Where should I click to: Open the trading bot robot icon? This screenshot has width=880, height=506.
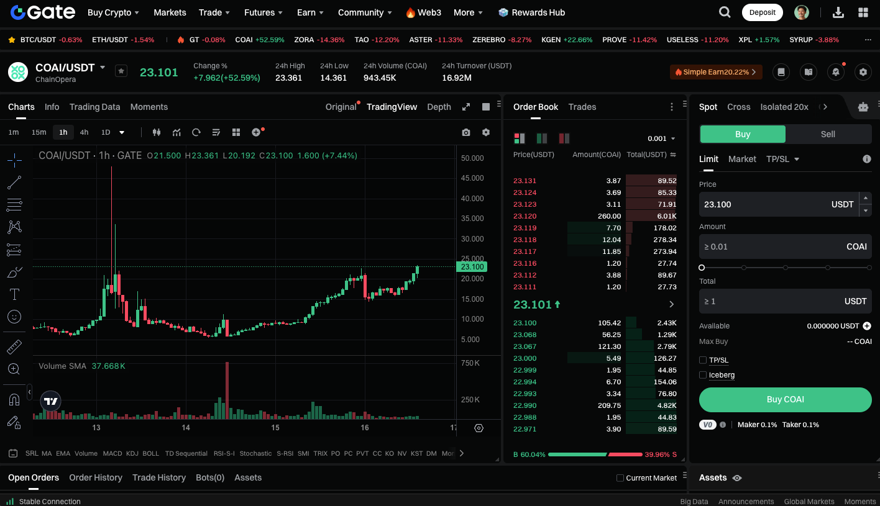tap(863, 107)
